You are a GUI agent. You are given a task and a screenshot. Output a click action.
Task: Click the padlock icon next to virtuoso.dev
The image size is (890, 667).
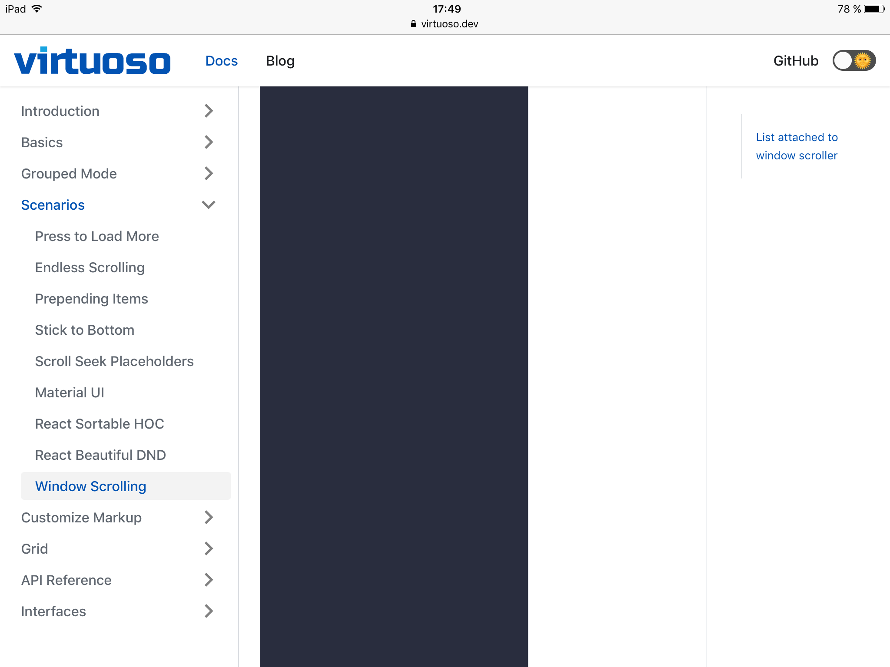pyautogui.click(x=412, y=24)
